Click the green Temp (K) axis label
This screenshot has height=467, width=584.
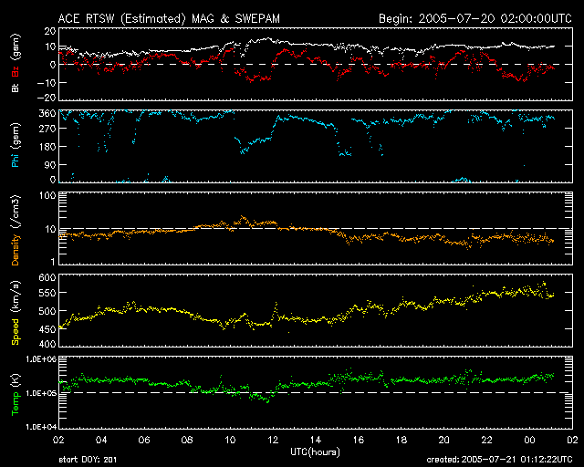pos(16,392)
